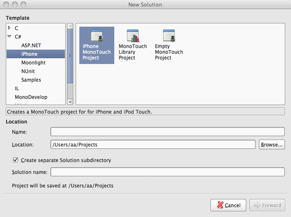Open the Browse... folder chooser

(272, 144)
